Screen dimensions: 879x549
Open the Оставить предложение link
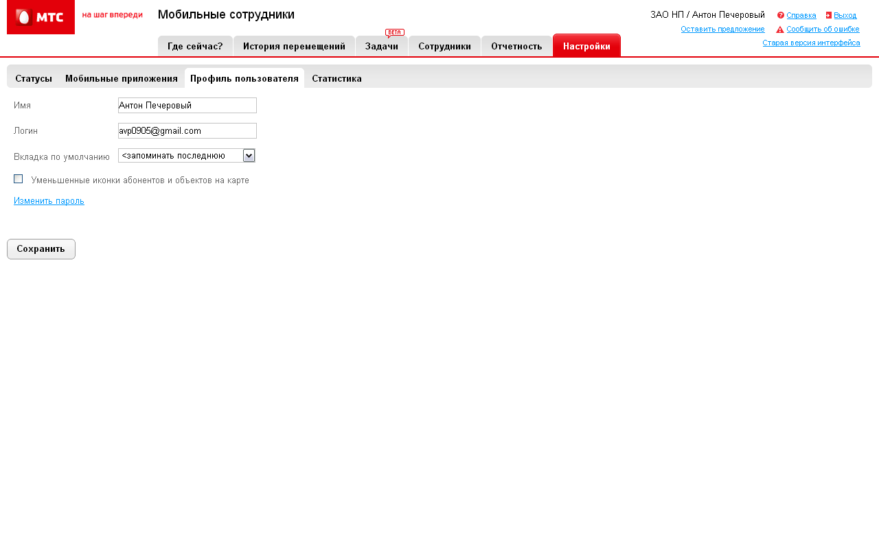pos(722,29)
